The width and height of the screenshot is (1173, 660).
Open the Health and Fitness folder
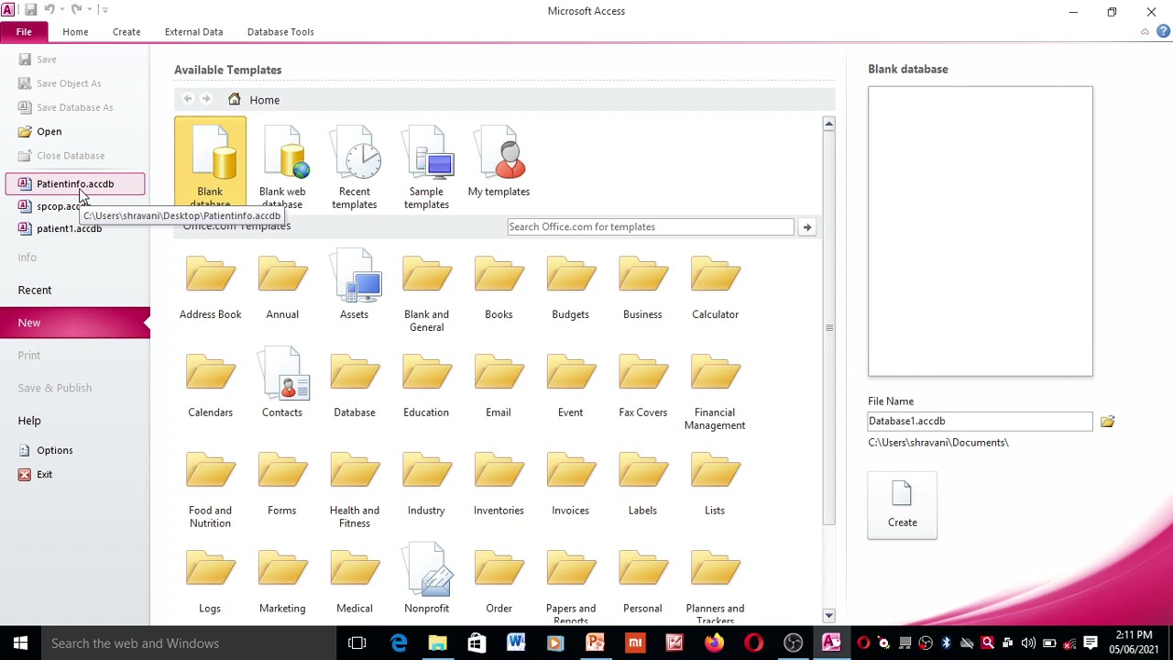(354, 489)
